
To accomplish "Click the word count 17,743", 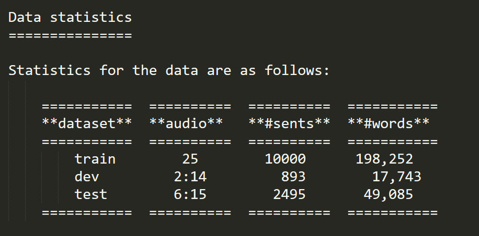I will [396, 177].
